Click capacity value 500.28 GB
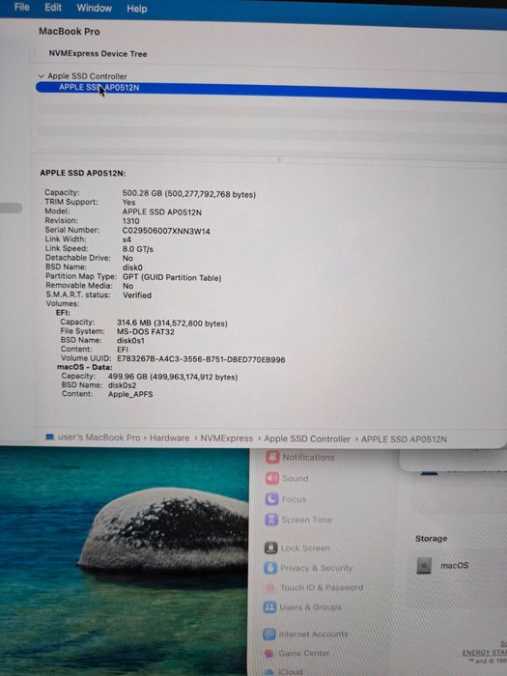507x676 pixels. click(x=189, y=194)
